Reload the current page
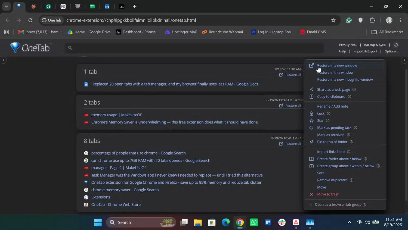 [30, 20]
